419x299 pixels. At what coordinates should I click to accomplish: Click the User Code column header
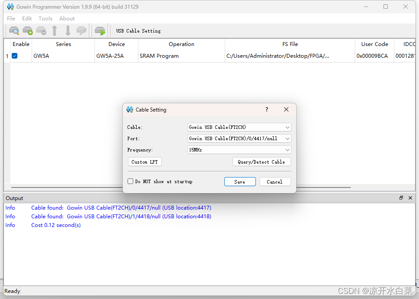click(x=374, y=44)
